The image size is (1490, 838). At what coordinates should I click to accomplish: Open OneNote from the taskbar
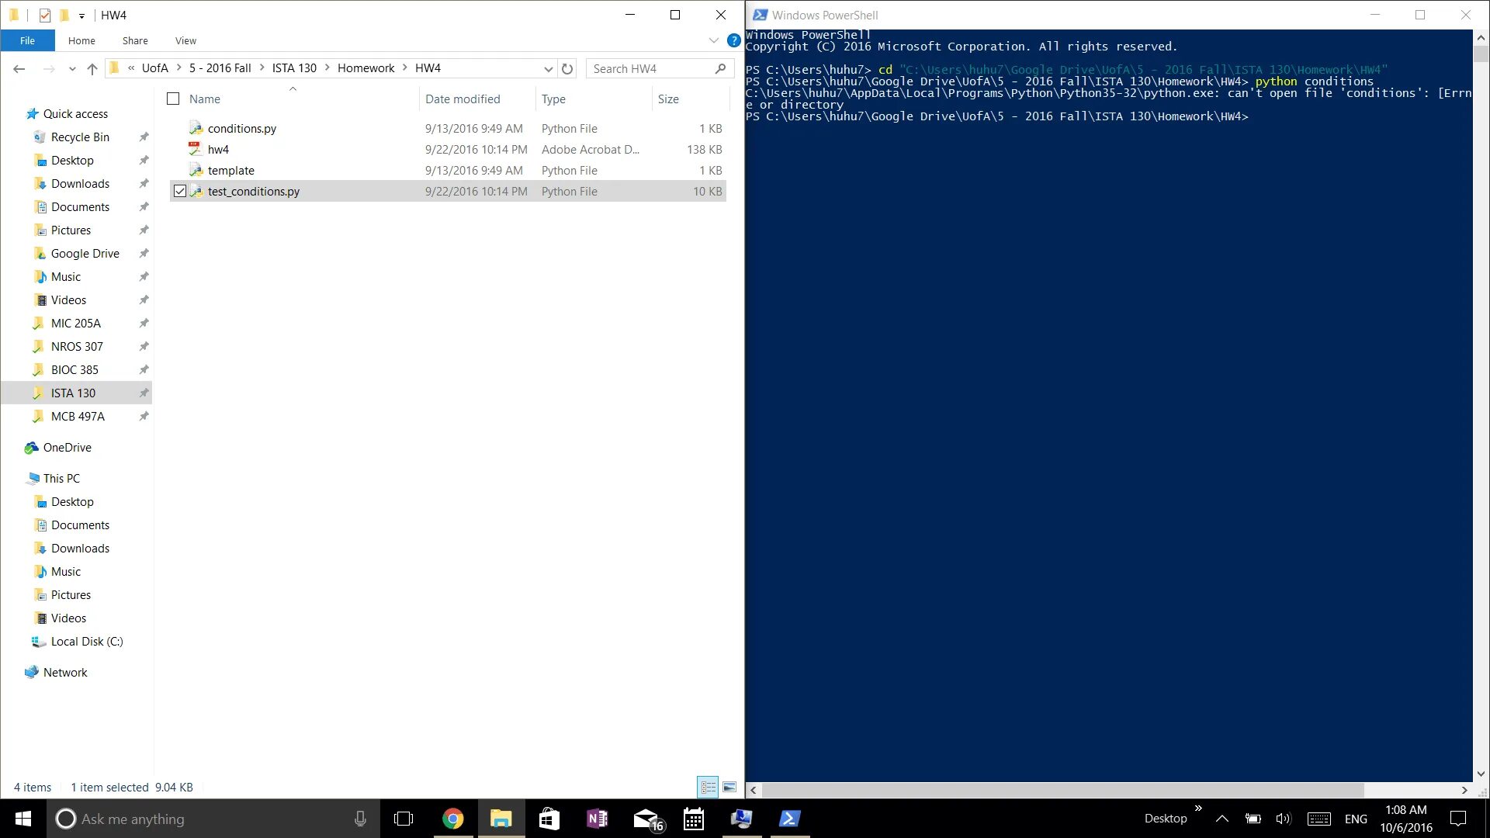pyautogui.click(x=597, y=819)
